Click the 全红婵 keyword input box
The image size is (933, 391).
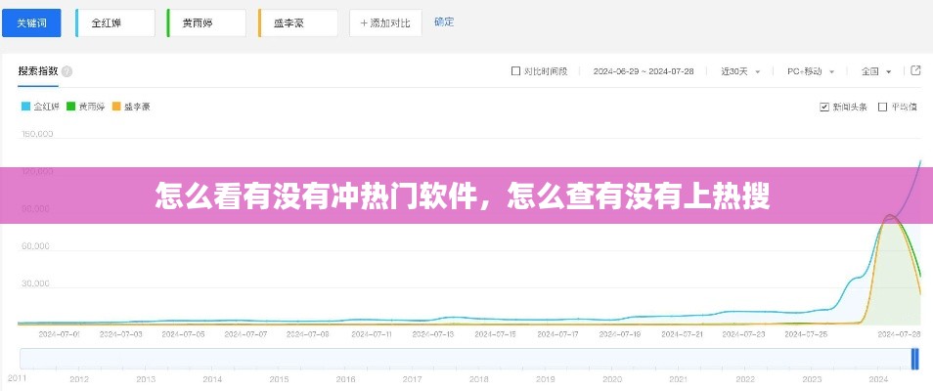point(114,22)
